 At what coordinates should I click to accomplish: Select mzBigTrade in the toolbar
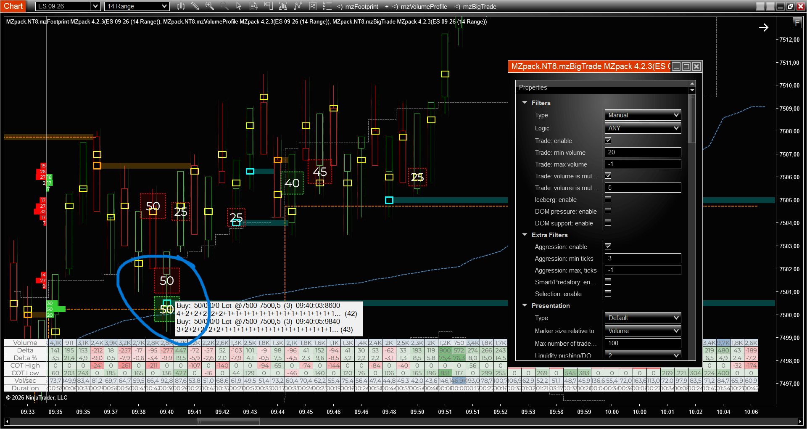pos(480,7)
